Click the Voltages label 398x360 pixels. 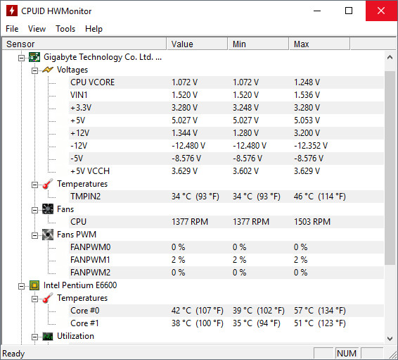coord(72,70)
